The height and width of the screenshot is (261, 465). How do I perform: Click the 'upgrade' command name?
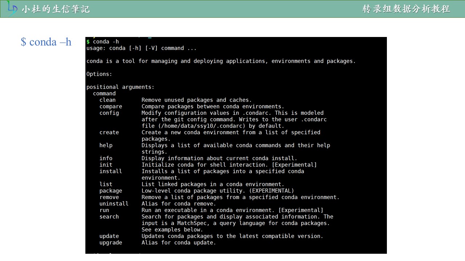click(111, 243)
